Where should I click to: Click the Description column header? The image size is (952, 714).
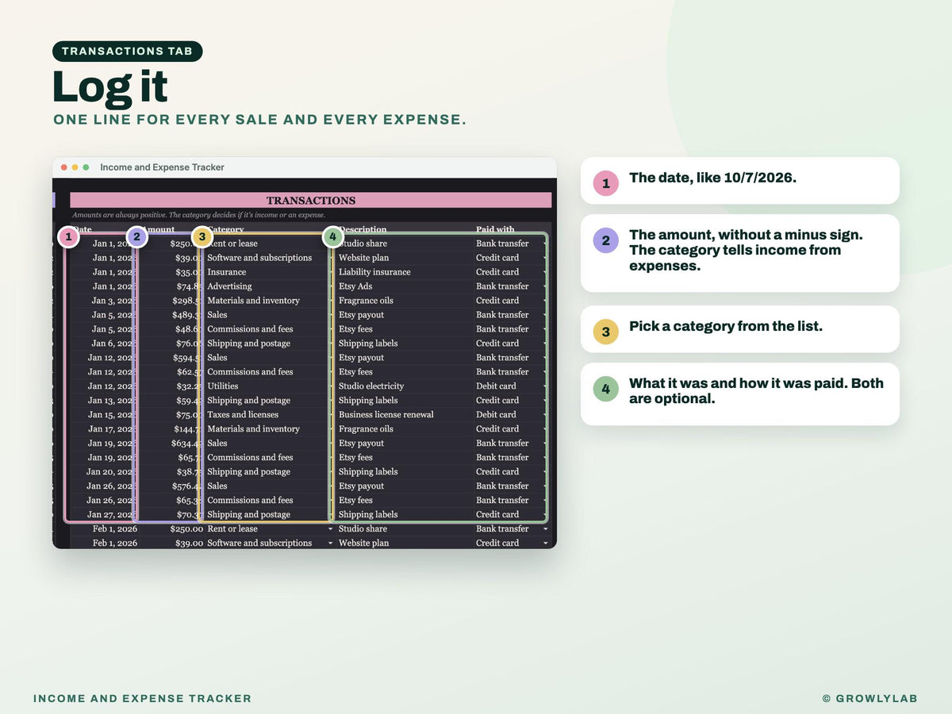363,229
